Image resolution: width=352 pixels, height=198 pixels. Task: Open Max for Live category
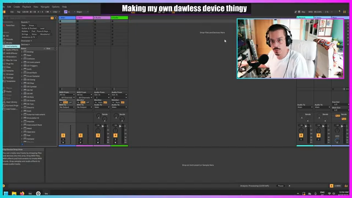tap(12, 60)
